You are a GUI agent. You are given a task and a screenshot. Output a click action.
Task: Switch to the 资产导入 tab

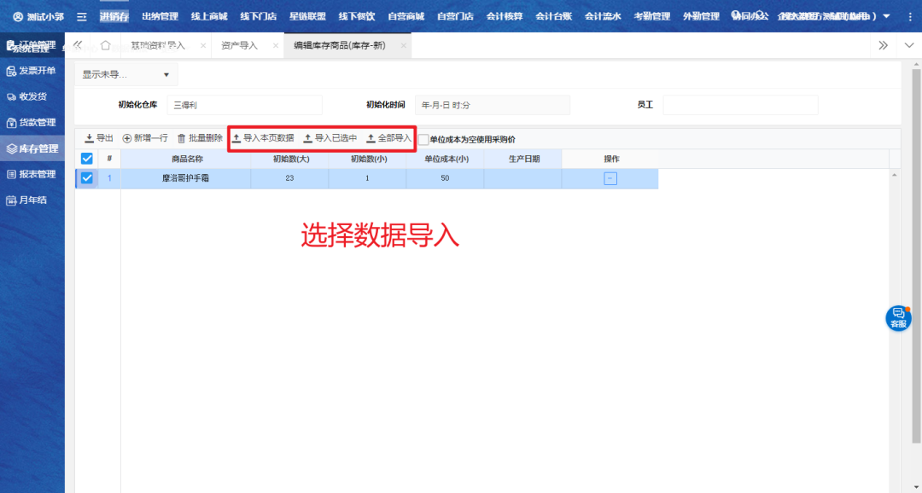pyautogui.click(x=239, y=45)
